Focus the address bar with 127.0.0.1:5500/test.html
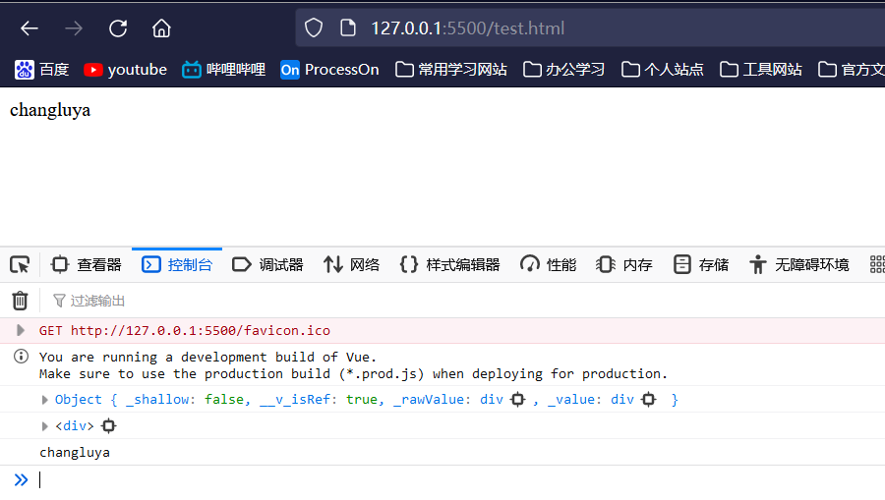Viewport: 885px width, 500px height. coord(590,28)
